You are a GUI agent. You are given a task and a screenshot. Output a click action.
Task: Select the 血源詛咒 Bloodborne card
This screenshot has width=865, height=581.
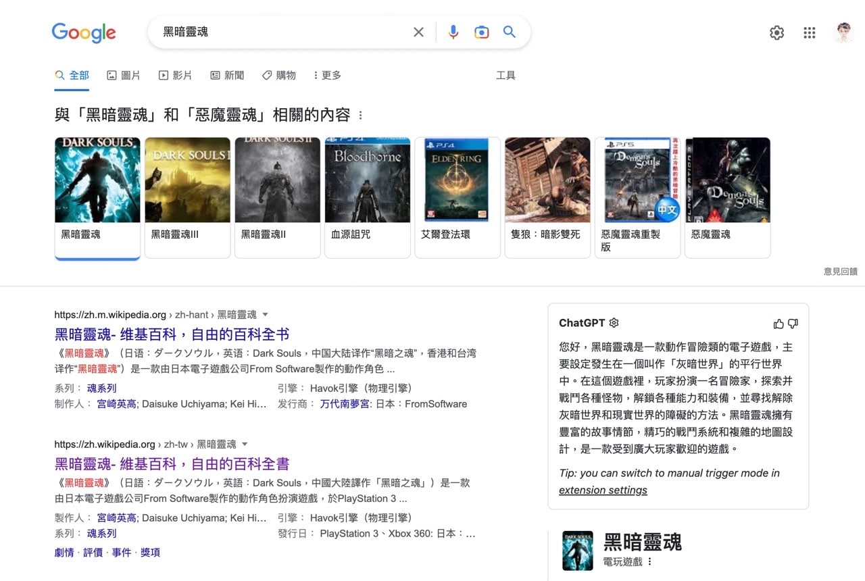point(368,198)
